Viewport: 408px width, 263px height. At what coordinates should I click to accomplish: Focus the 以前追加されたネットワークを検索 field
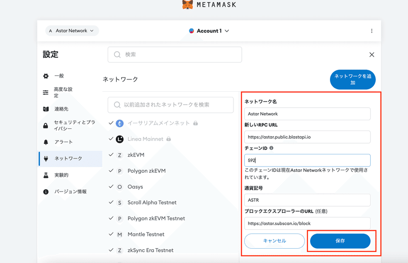click(x=171, y=105)
